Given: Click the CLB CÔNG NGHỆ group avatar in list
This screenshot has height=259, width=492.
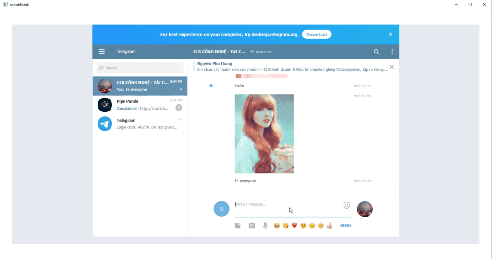Looking at the screenshot, I should [x=105, y=86].
